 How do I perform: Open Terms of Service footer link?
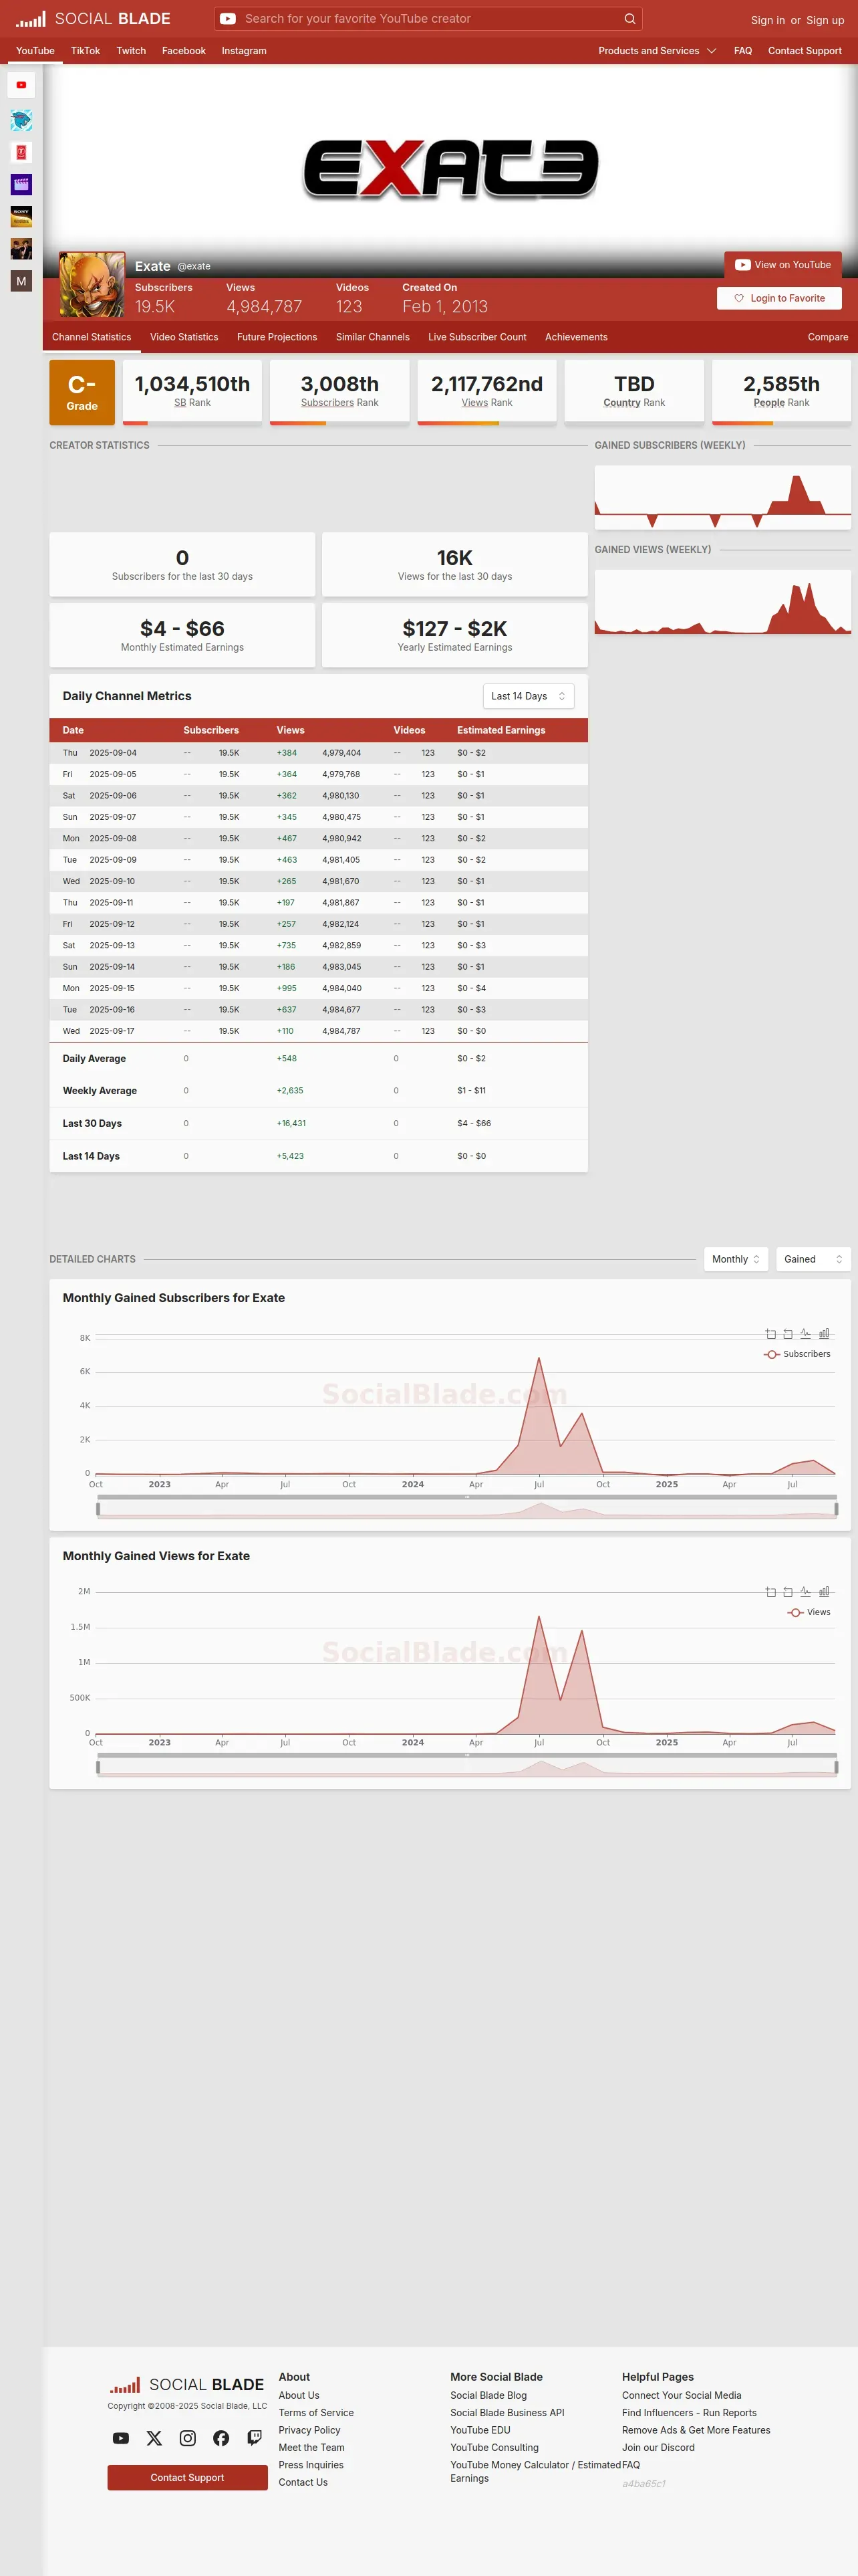(x=315, y=2413)
